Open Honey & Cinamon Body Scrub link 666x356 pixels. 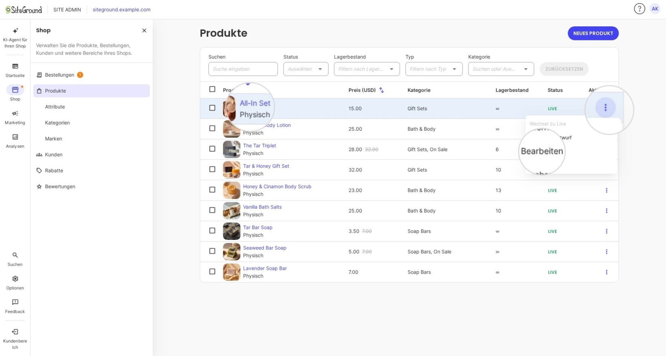277,186
